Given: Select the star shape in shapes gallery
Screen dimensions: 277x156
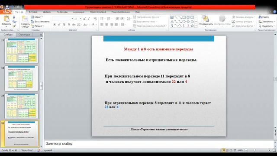Looking at the screenshot, I should click(192, 26).
